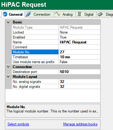Edit the Module No. value 27
Image resolution: width=113 pixels, height=130 pixels.
[x=80, y=52]
